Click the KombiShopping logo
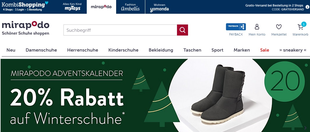 pos(25,6)
